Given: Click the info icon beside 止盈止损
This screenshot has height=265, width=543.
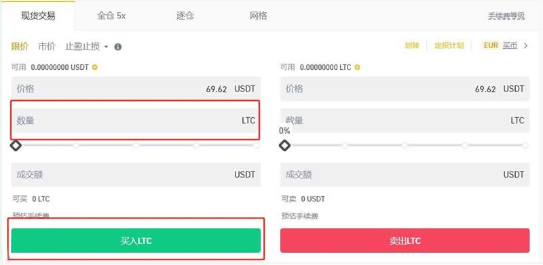Looking at the screenshot, I should 117,47.
